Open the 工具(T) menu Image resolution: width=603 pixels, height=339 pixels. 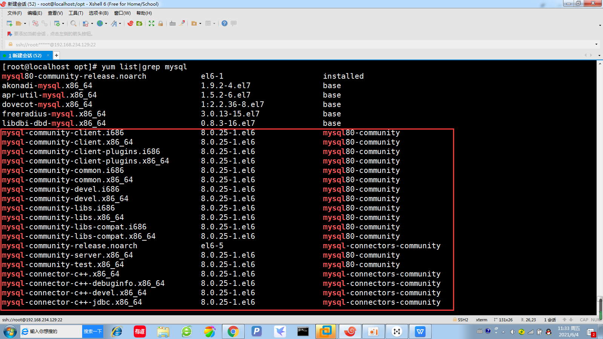click(x=75, y=13)
